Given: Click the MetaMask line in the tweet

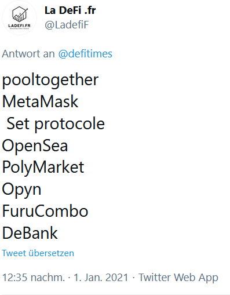Looking at the screenshot, I should click(x=40, y=101).
